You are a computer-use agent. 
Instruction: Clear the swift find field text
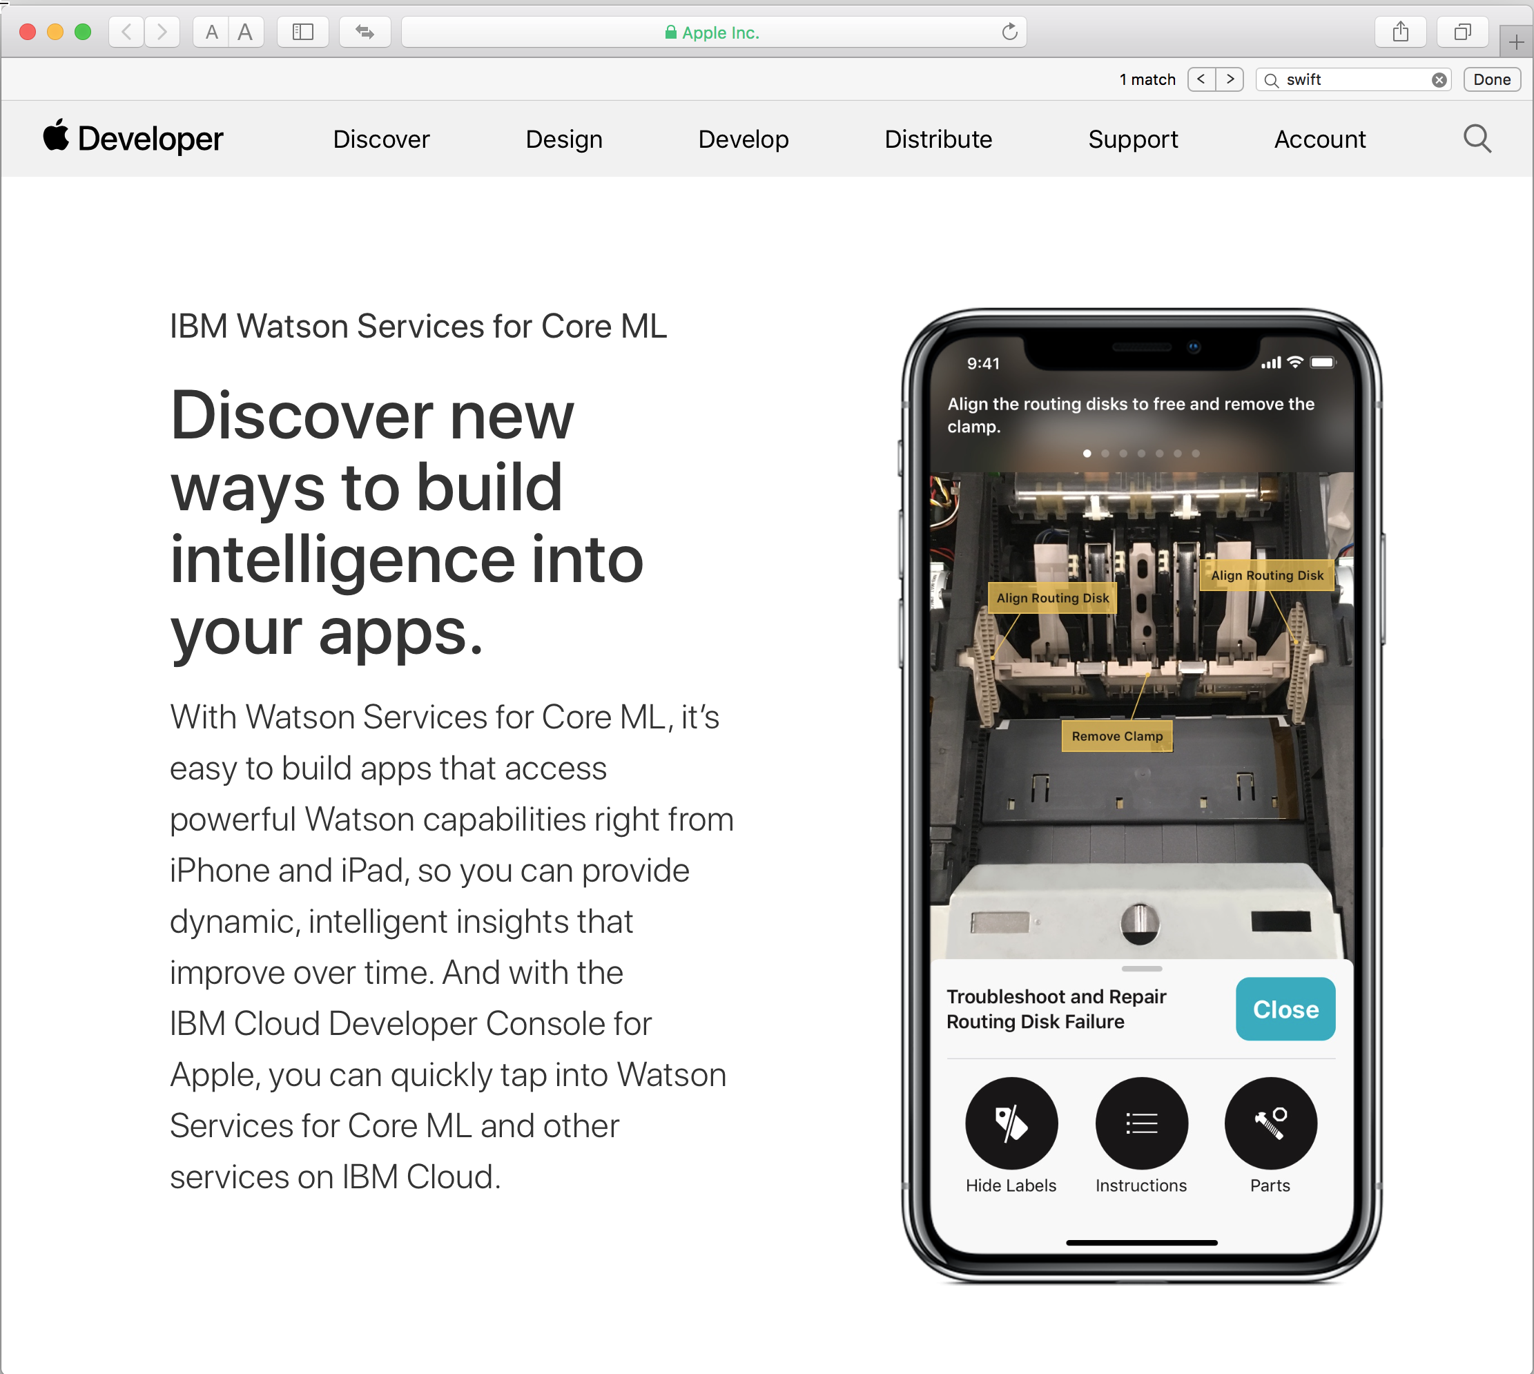click(1439, 80)
